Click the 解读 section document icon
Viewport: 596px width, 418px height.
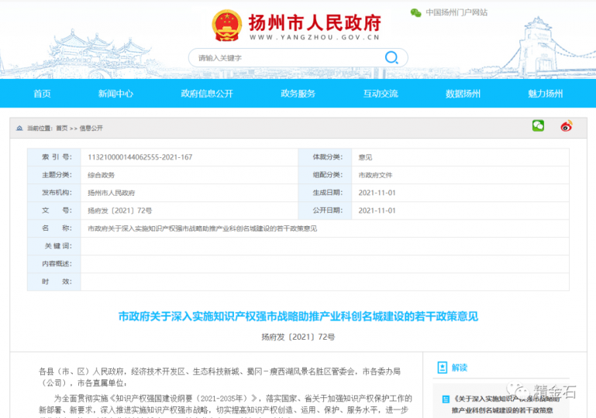coord(442,367)
